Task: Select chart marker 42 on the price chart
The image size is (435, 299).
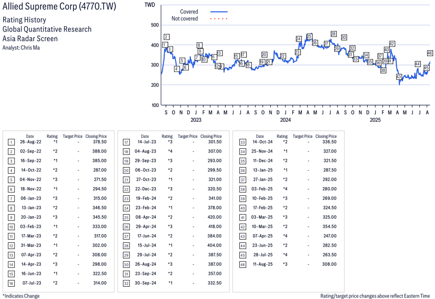Action: 392,44
